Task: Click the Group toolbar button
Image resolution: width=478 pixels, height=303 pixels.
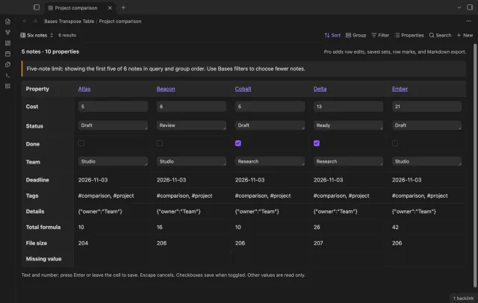Action: pos(356,35)
